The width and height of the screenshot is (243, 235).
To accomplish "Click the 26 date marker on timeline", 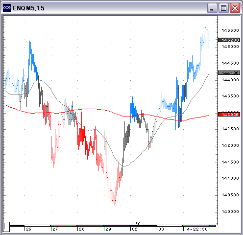I will coord(28,229).
